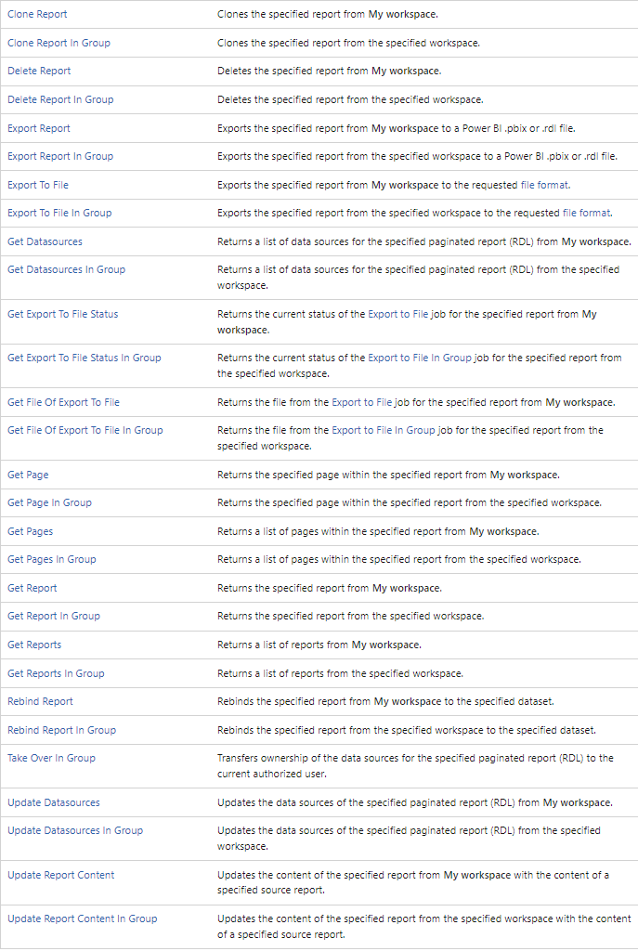Click the Get Reports link for My workspace

[x=34, y=645]
